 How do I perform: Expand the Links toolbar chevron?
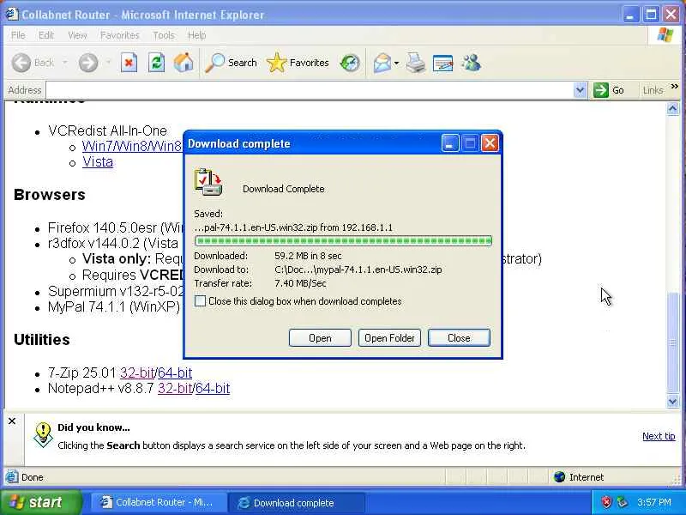coord(674,87)
